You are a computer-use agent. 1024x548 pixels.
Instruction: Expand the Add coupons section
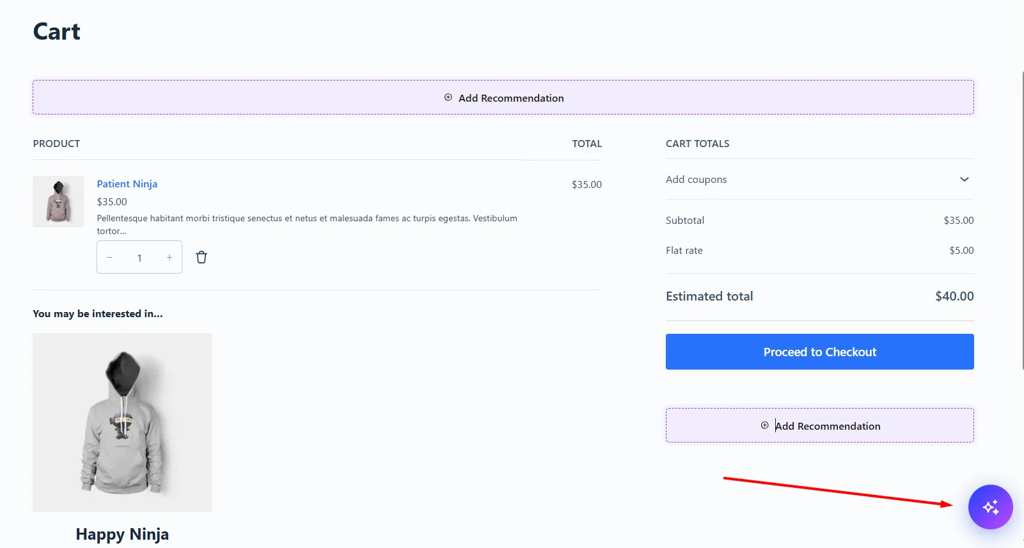[819, 180]
